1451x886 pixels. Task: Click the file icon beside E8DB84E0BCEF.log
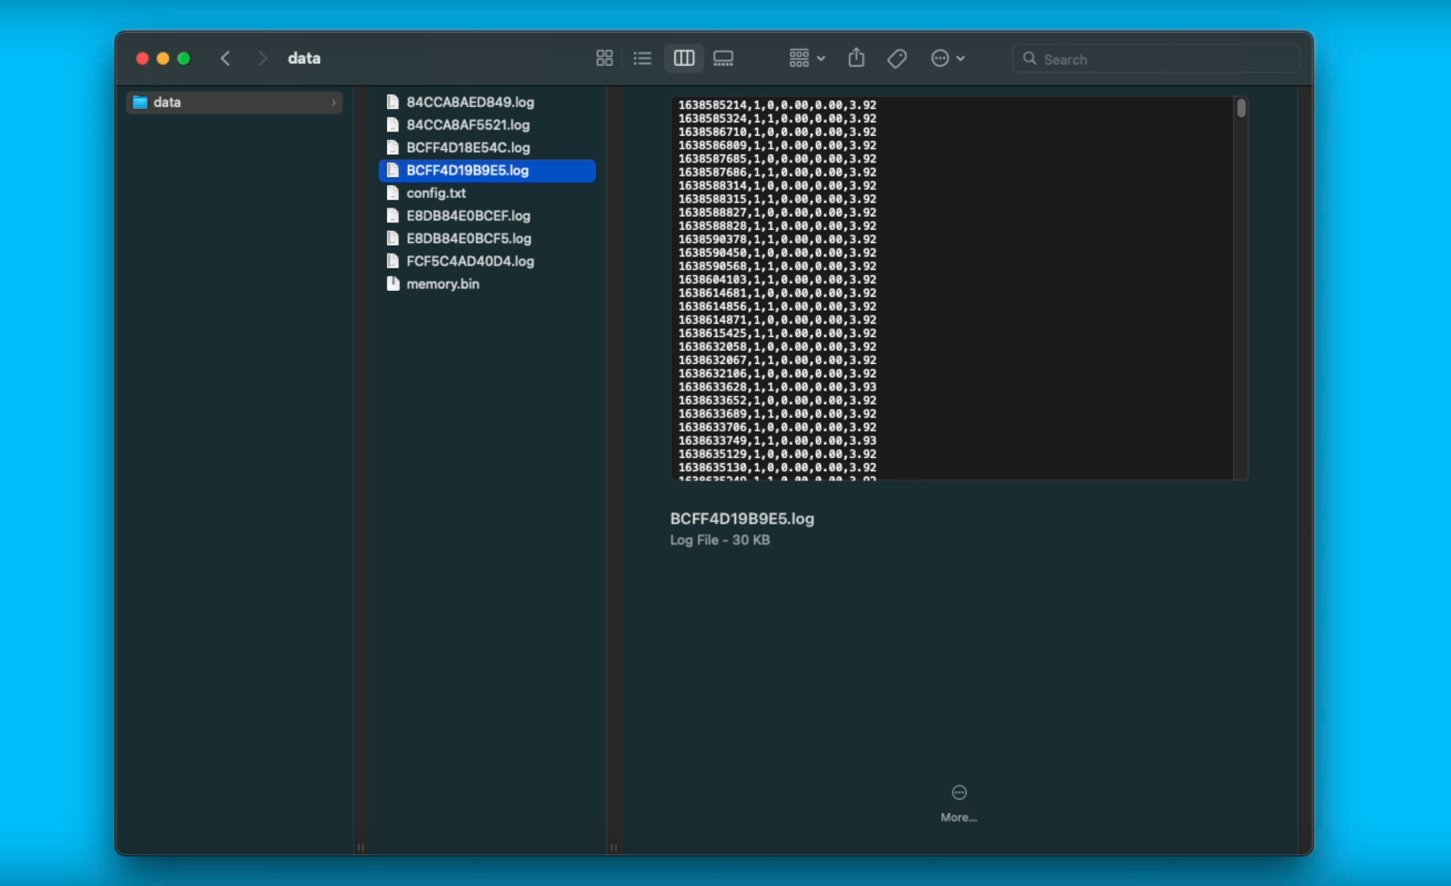click(x=393, y=216)
